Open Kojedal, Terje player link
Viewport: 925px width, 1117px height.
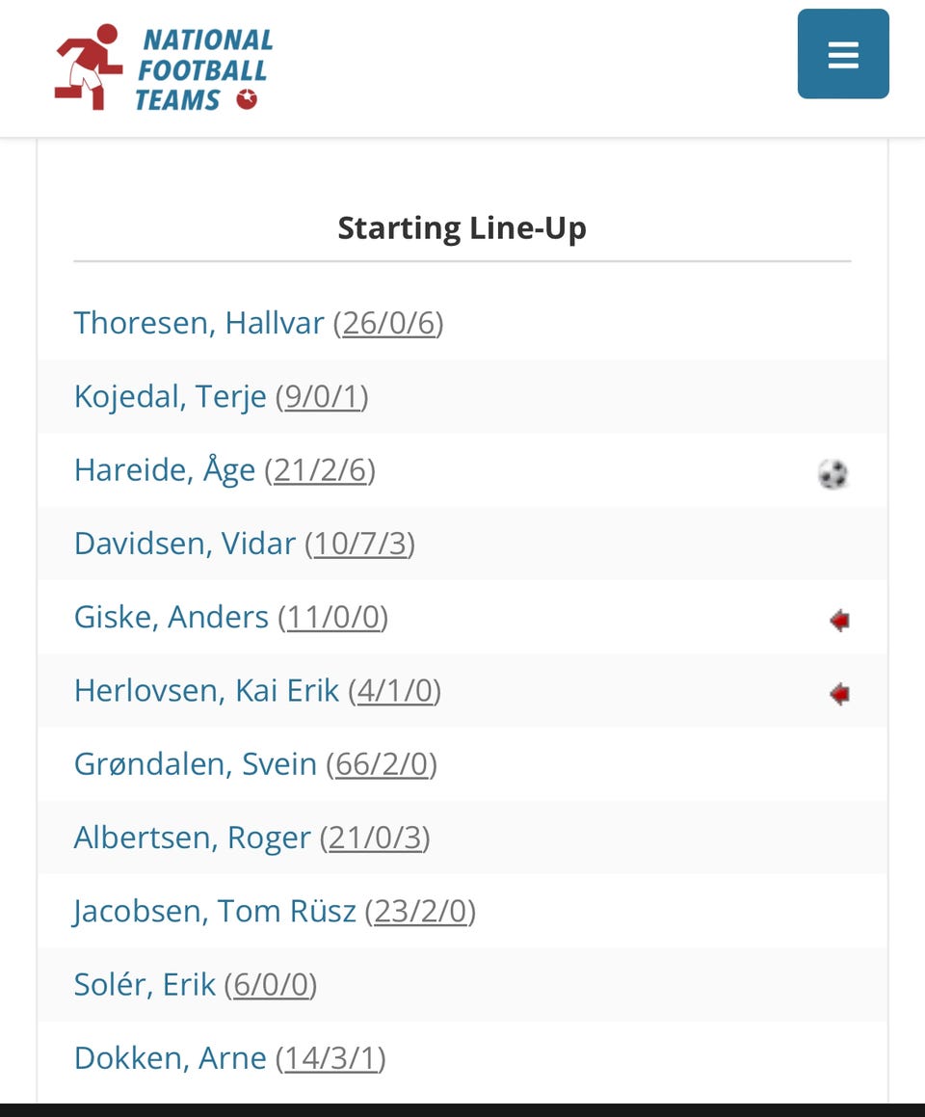coord(171,397)
